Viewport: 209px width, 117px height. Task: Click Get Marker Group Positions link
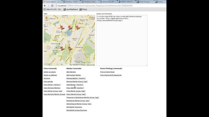pyautogui.click(x=77, y=110)
